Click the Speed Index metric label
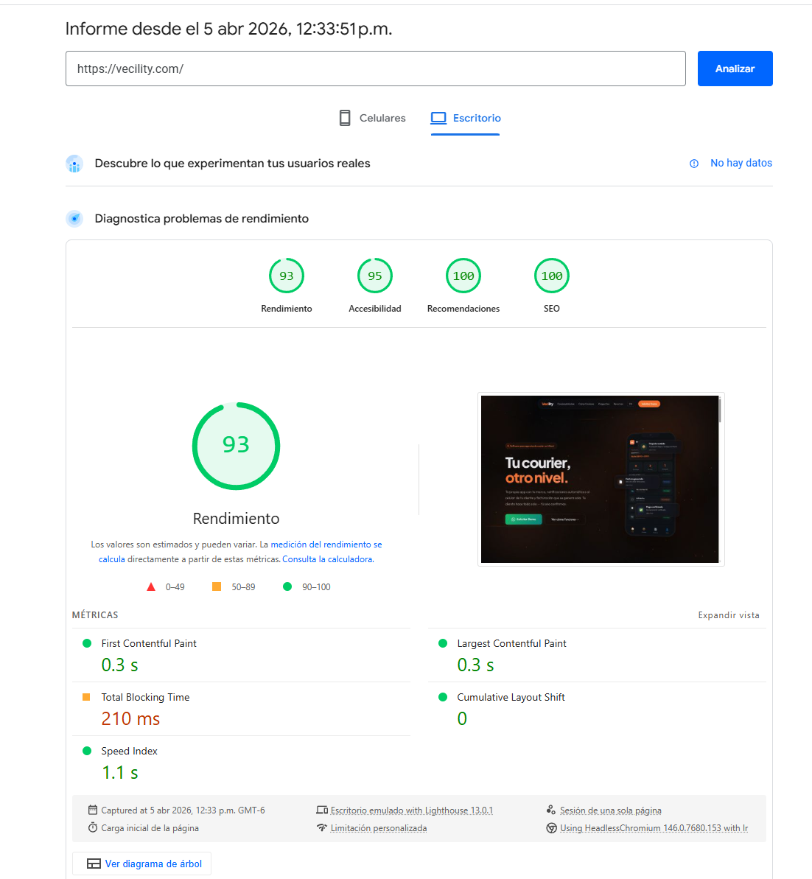Image resolution: width=812 pixels, height=879 pixels. [129, 752]
